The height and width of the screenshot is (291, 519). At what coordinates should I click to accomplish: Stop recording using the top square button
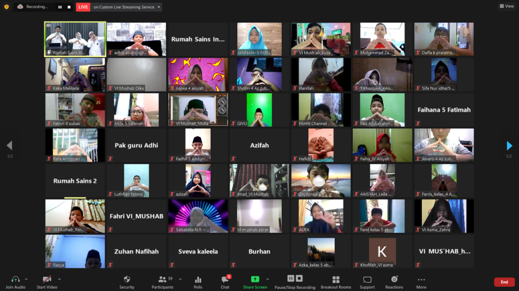coord(68,7)
